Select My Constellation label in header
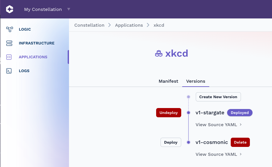This screenshot has width=272, height=167. point(43,9)
